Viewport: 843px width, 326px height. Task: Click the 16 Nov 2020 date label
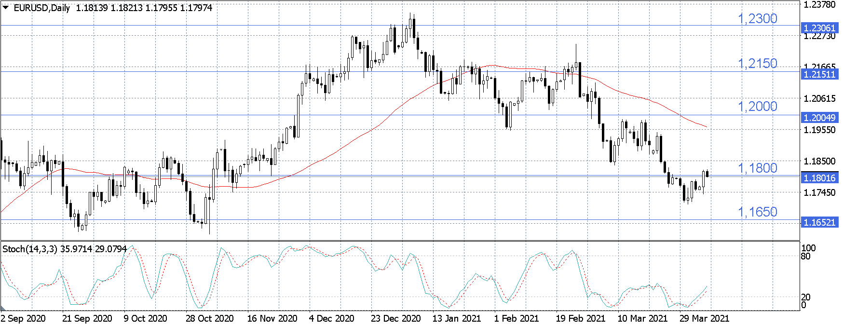[272, 318]
